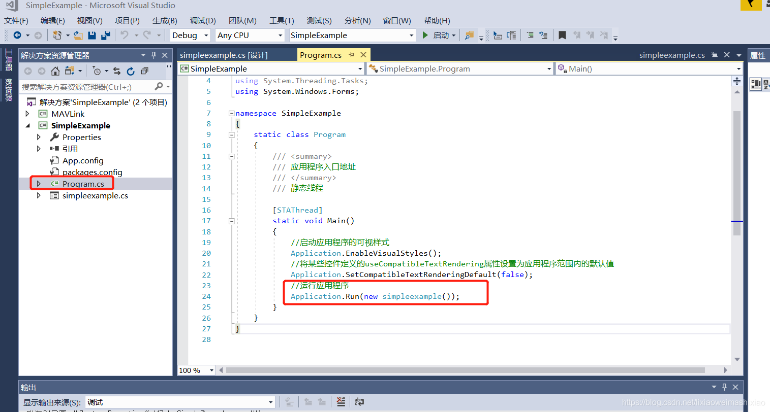Collapse the namespace SimpleExample code block
Viewport: 770px width, 412px height.
click(x=231, y=113)
